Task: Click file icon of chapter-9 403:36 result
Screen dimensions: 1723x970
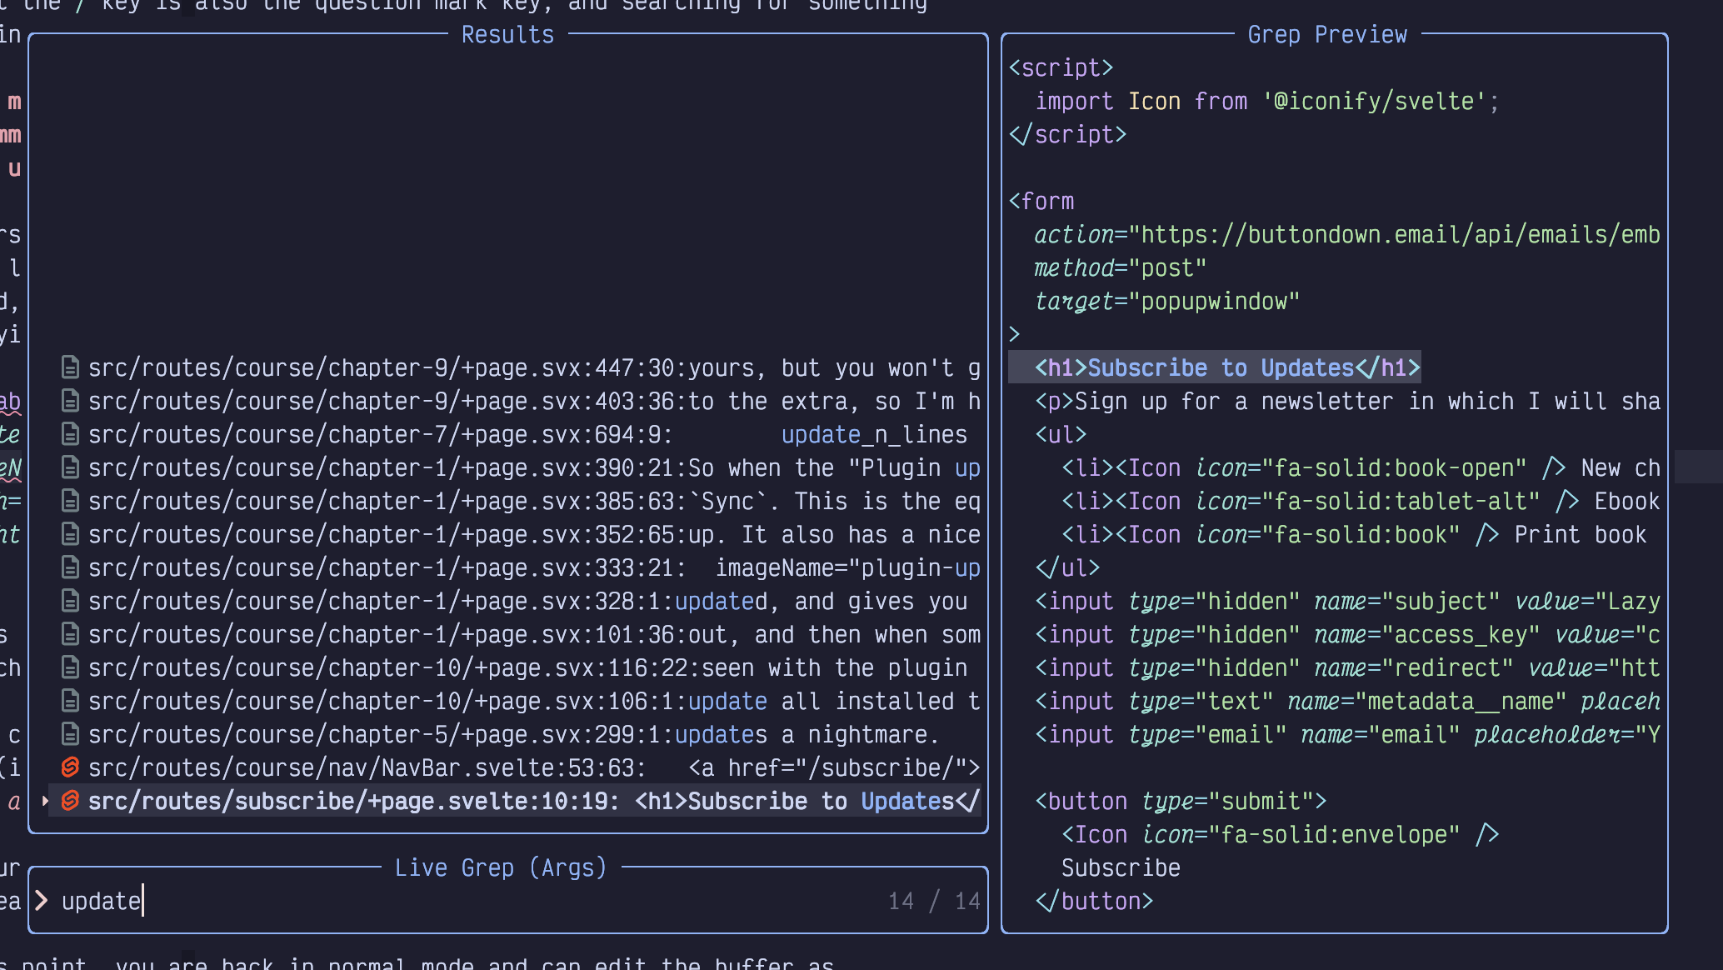Action: (x=71, y=401)
